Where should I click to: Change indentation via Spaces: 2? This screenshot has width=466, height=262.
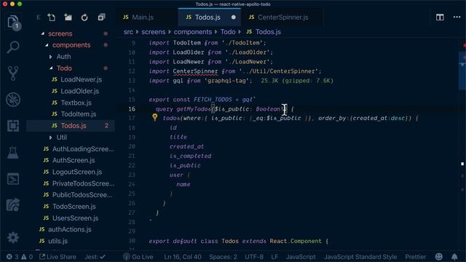coord(223,257)
